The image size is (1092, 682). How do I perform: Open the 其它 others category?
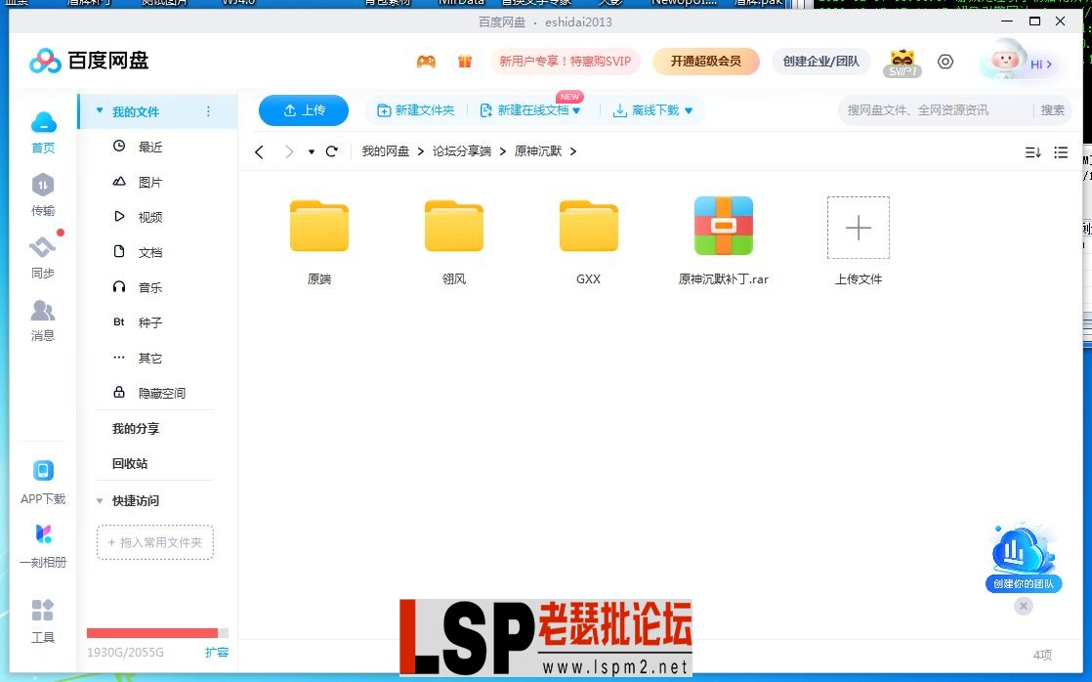[149, 358]
